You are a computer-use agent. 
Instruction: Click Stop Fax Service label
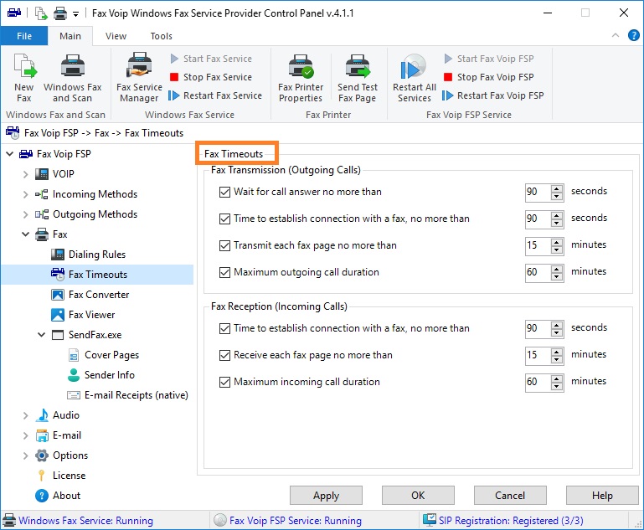[x=218, y=77]
